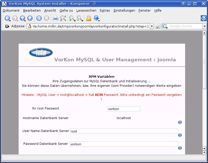Click the scrollbar down arrow at bottom
Viewport: 208px width, 163px height.
204,152
